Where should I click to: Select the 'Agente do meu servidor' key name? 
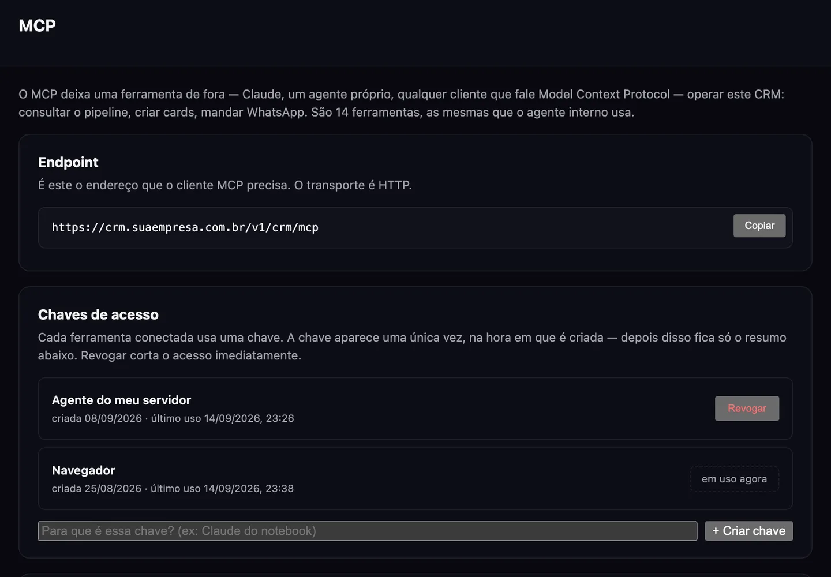[121, 400]
